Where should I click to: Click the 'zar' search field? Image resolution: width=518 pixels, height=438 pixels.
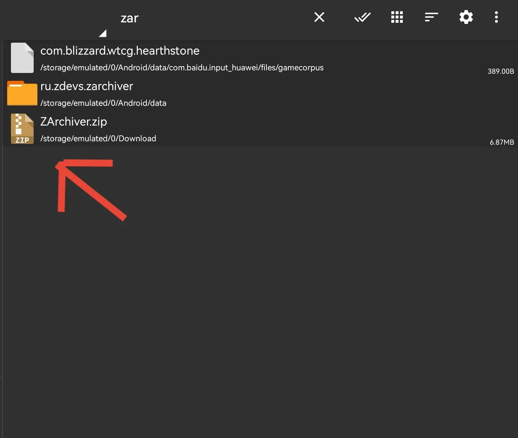[x=130, y=18]
